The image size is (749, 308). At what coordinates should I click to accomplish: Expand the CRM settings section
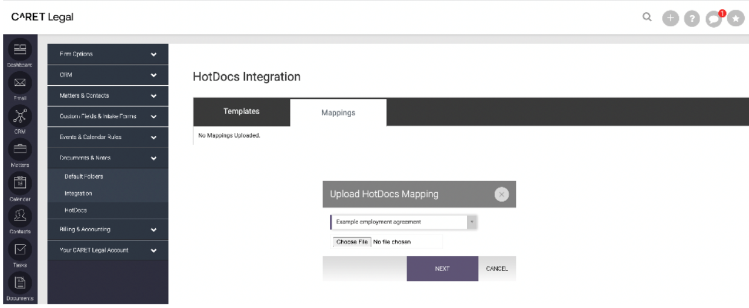[x=108, y=75]
